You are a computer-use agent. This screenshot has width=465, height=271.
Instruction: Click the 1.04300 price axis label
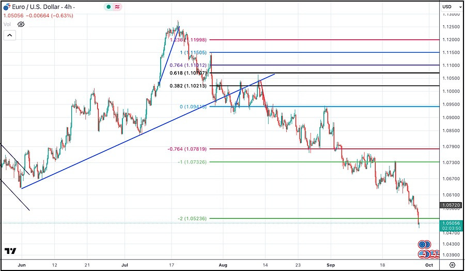pyautogui.click(x=451, y=244)
